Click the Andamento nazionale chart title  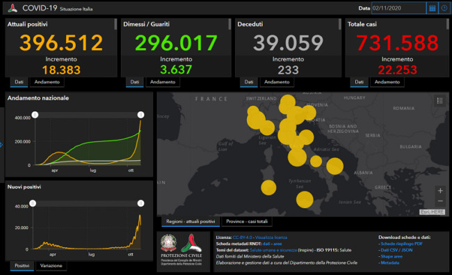38,98
